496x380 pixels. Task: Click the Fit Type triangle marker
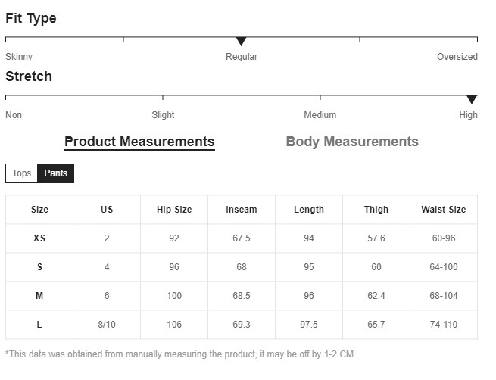pyautogui.click(x=242, y=41)
